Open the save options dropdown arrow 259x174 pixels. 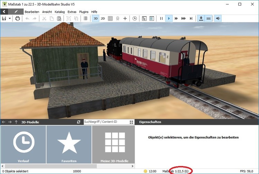(x=10, y=18)
